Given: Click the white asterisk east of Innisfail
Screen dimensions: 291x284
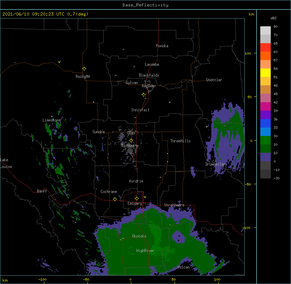Looking at the screenshot, I should coord(169,103).
